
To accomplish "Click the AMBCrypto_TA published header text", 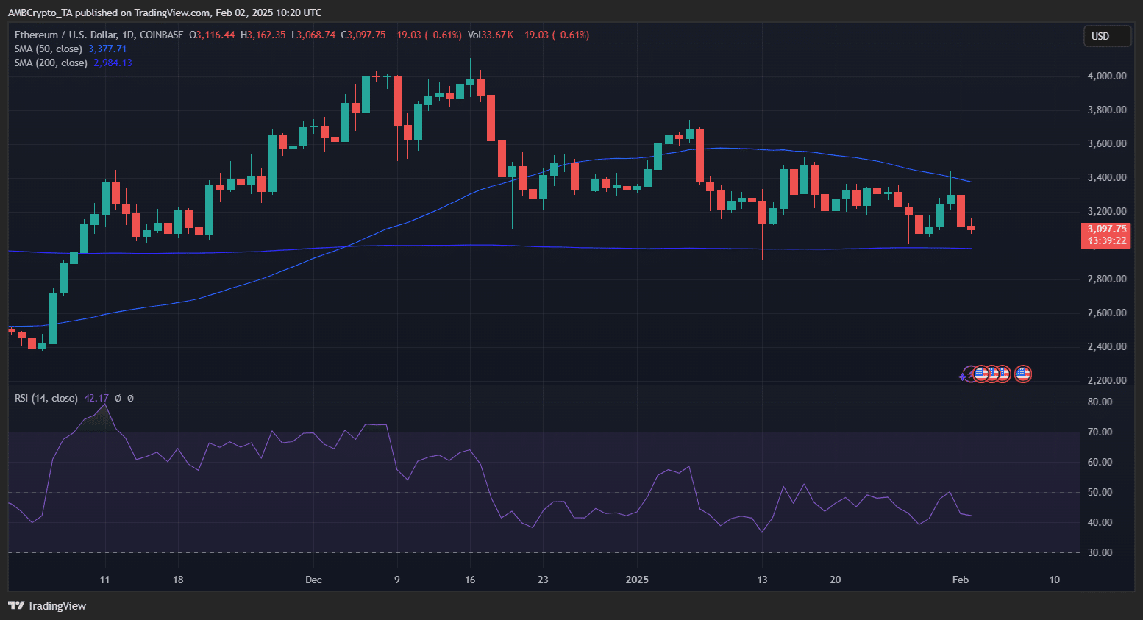I will click(x=165, y=13).
